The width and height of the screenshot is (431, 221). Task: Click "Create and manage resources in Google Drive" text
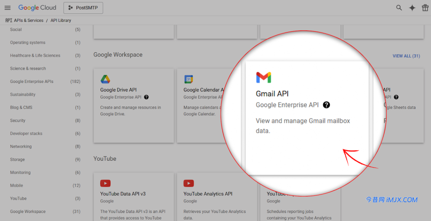(130, 110)
